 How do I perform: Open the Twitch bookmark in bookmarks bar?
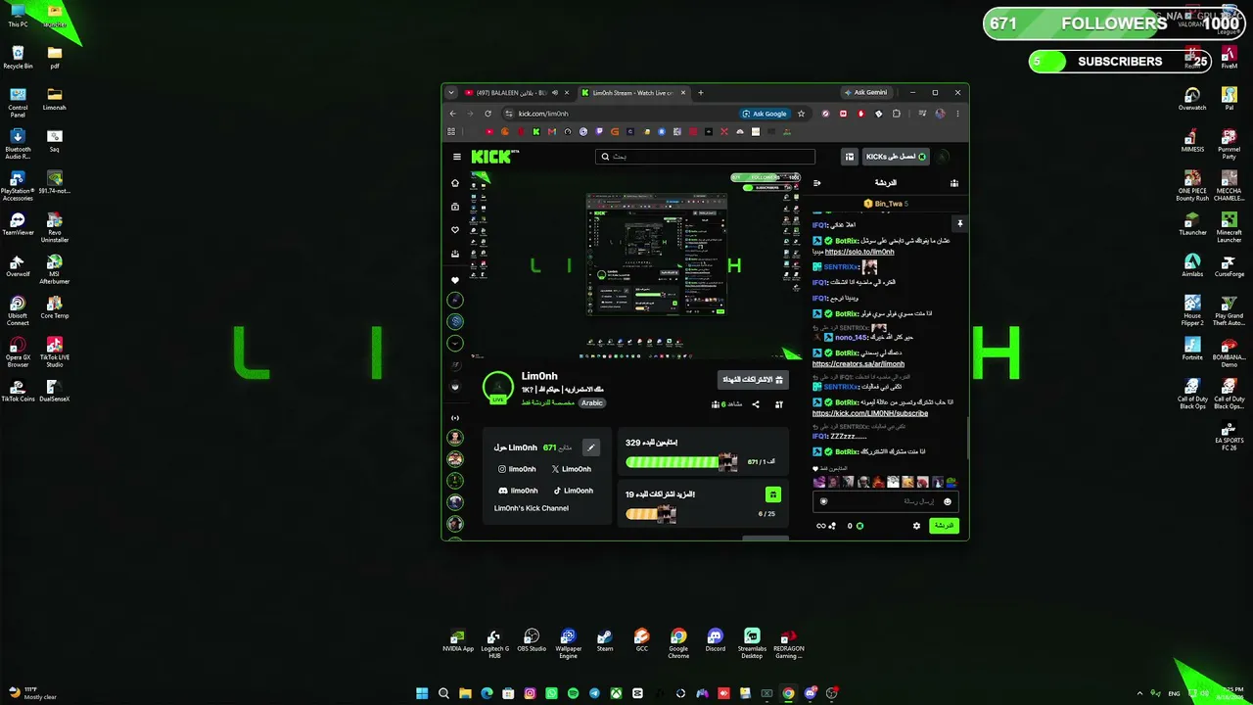click(599, 131)
